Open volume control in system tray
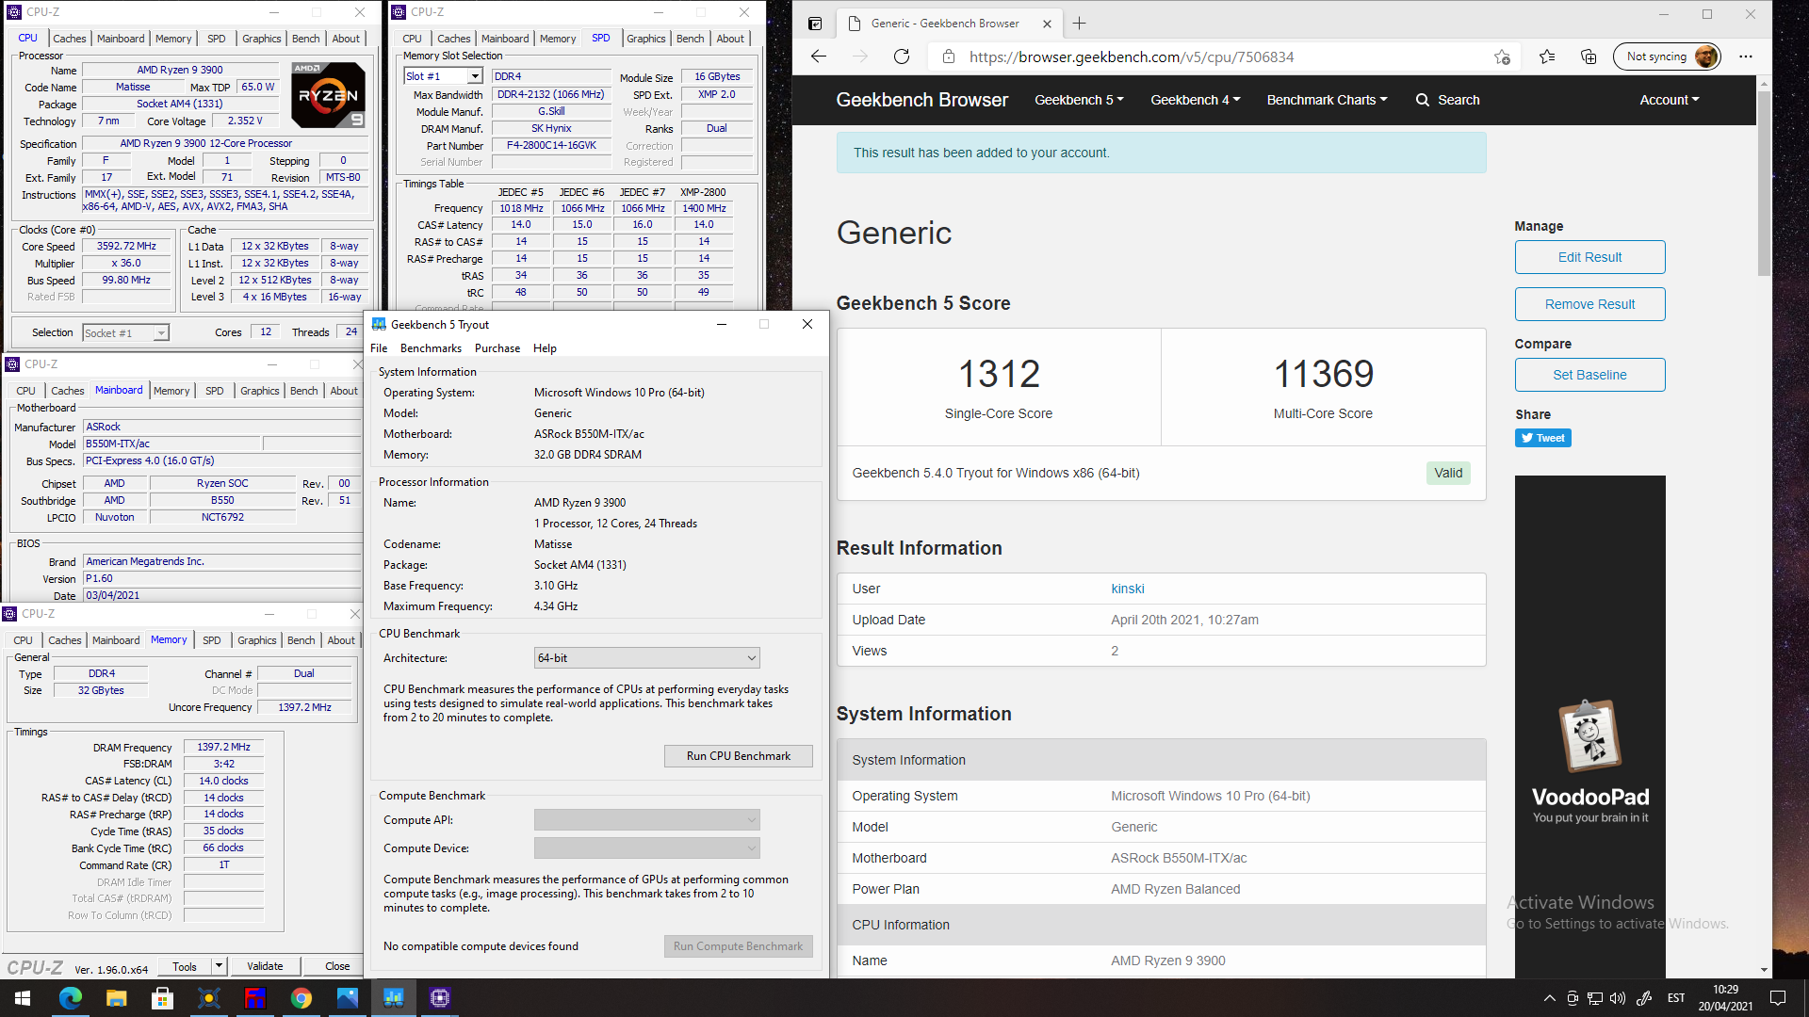Screen dimensions: 1809x1017 click(1618, 998)
